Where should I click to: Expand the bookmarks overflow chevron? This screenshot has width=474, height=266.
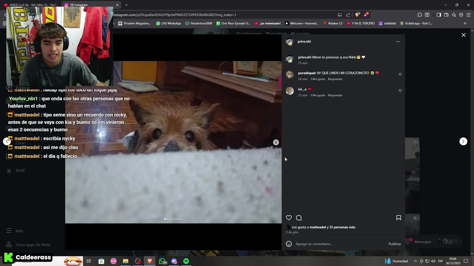[465, 23]
